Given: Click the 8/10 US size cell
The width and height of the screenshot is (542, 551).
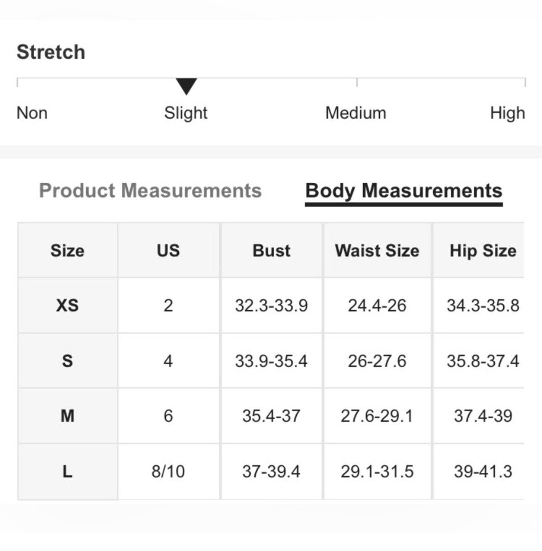Looking at the screenshot, I should [168, 471].
